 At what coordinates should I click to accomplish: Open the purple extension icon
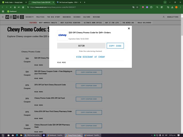(x=147, y=7)
